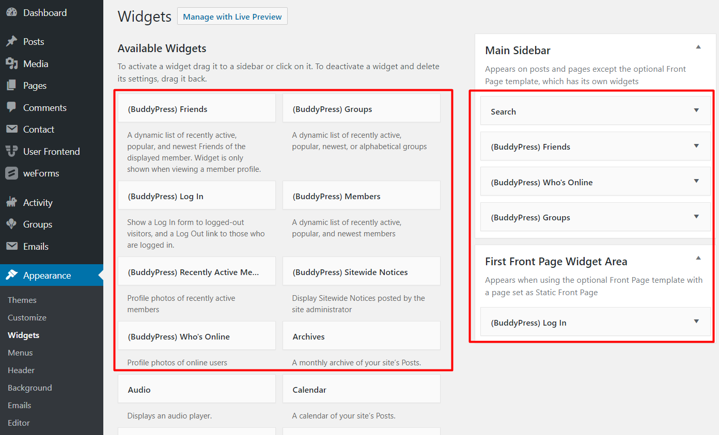Image resolution: width=719 pixels, height=435 pixels.
Task: Click the Groups icon in admin menu
Action: pyautogui.click(x=11, y=224)
